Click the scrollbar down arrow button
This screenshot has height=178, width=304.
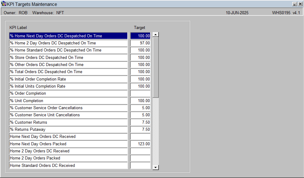(x=156, y=167)
